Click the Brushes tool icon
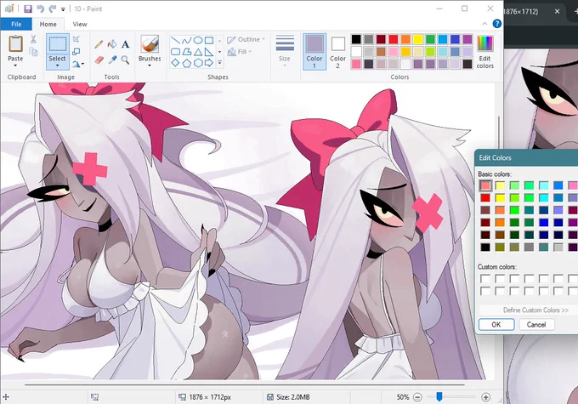This screenshot has width=578, height=404. pyautogui.click(x=150, y=43)
